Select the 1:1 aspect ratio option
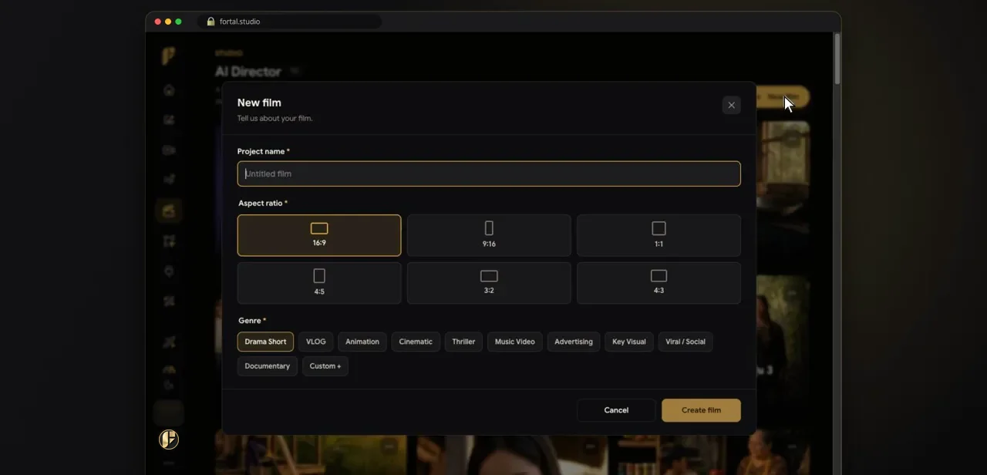The height and width of the screenshot is (475, 987). (659, 235)
